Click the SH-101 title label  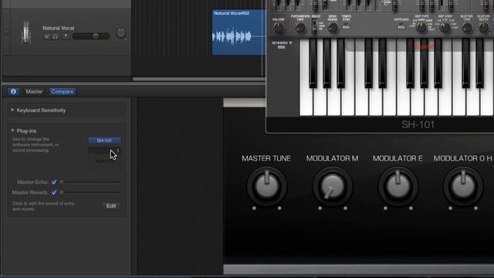[x=418, y=124]
